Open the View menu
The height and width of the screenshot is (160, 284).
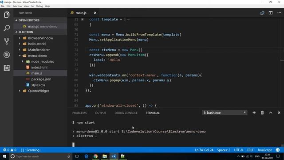pyautogui.click(x=26, y=6)
